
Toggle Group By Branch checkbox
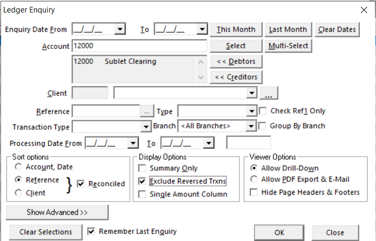point(263,126)
